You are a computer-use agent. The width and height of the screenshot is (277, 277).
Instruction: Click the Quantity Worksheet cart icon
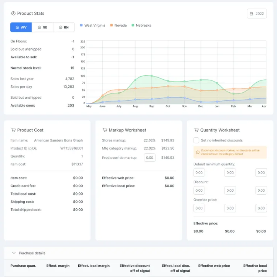point(196,130)
